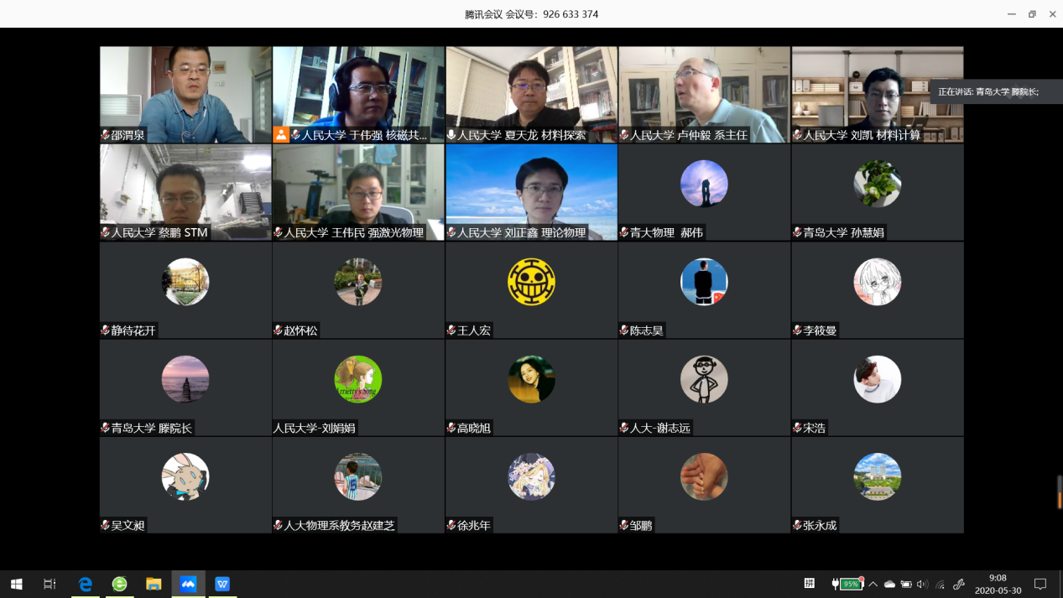The height and width of the screenshot is (598, 1063).
Task: Open the green 360 browser taskbar icon
Action: pos(119,584)
